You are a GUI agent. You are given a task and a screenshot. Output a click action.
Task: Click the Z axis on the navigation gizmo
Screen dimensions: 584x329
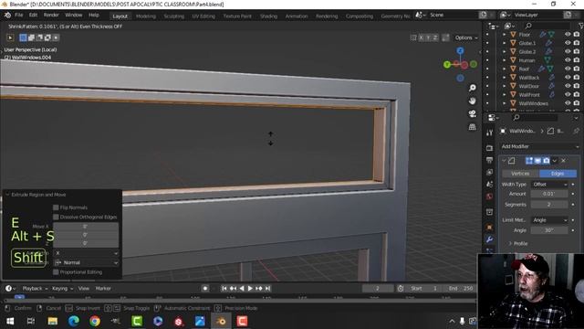click(460, 51)
